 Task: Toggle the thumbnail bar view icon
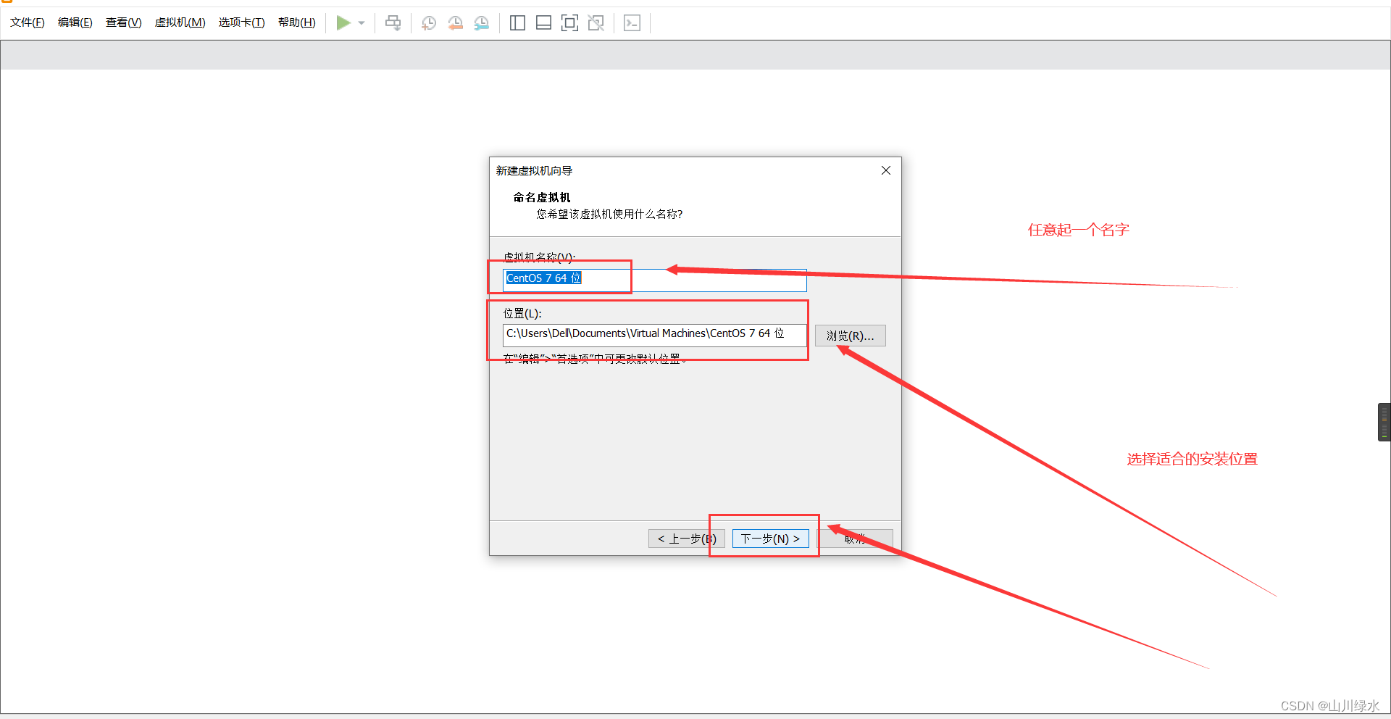543,23
